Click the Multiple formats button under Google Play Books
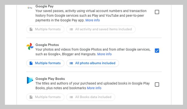187x109 pixels. click(45, 97)
